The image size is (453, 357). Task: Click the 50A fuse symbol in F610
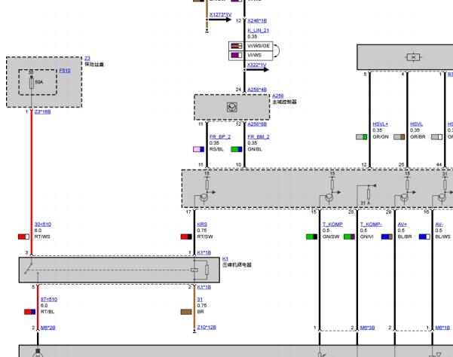32,83
